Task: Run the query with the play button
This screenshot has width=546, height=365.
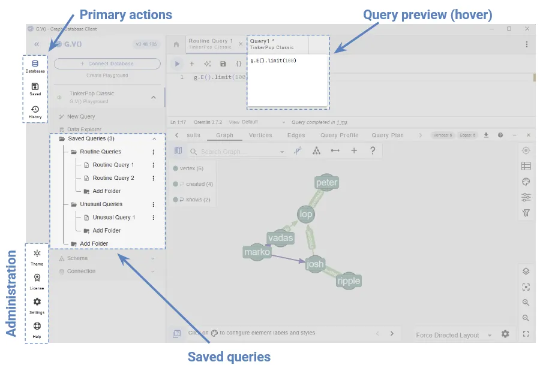Action: pos(177,64)
